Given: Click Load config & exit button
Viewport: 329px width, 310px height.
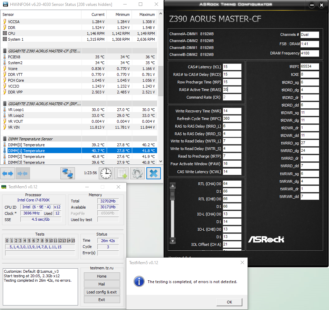Looking at the screenshot, I should pos(102,292).
